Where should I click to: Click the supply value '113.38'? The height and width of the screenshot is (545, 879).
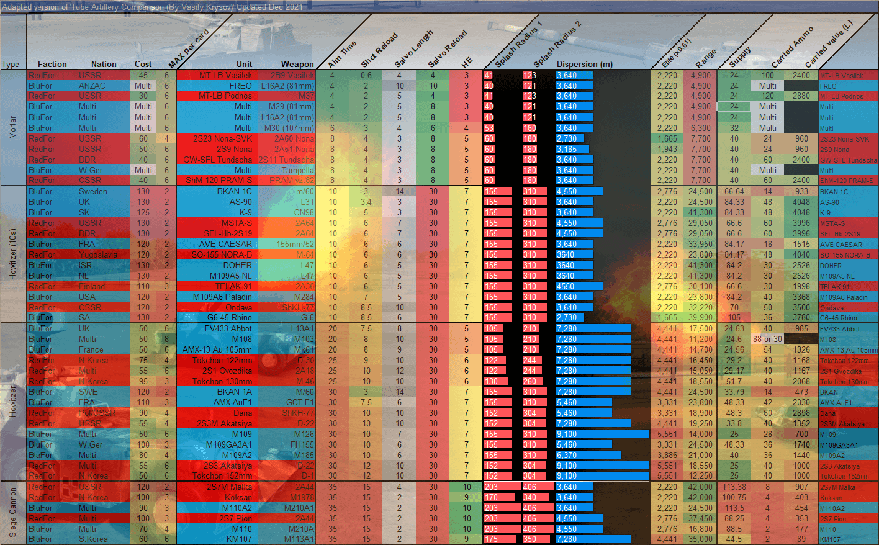tap(734, 487)
